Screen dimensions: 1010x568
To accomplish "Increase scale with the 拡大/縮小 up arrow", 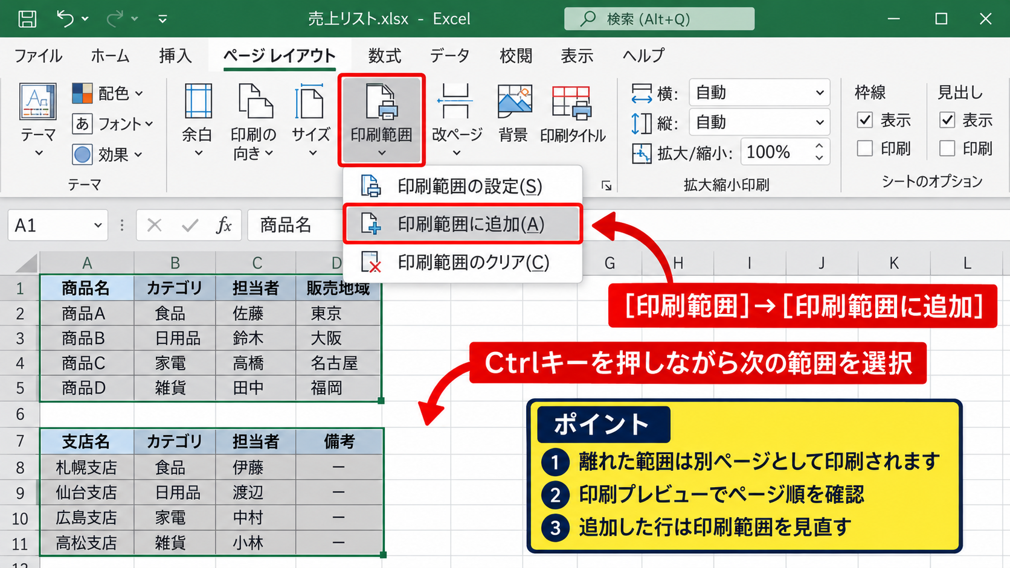I will click(819, 146).
